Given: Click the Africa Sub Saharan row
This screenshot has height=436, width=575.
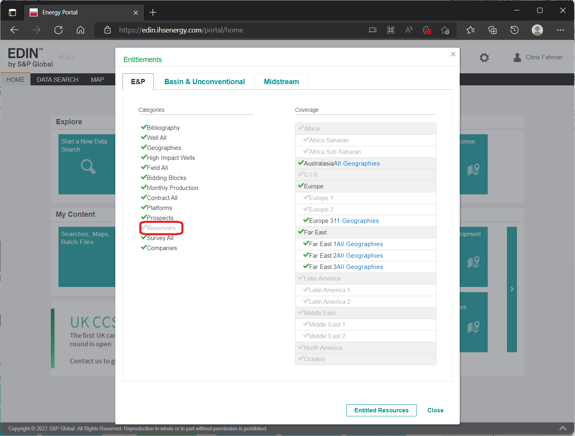Looking at the screenshot, I should tap(366, 151).
